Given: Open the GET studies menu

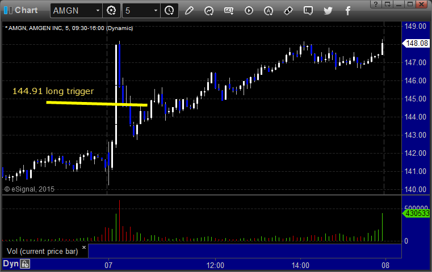Looking at the screenshot, I should pos(229,11).
